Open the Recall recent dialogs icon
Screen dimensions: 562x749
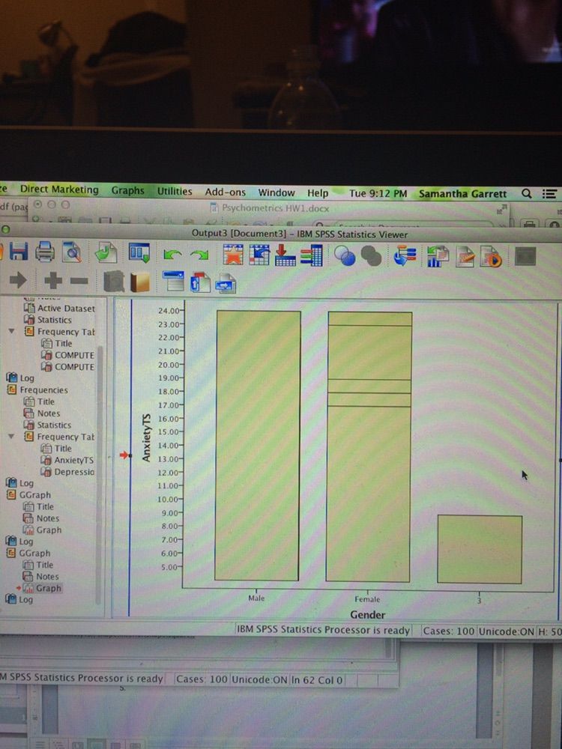click(139, 252)
